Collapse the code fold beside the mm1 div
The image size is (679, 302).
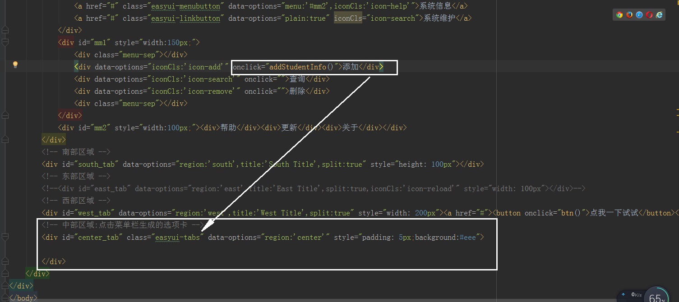[5, 42]
